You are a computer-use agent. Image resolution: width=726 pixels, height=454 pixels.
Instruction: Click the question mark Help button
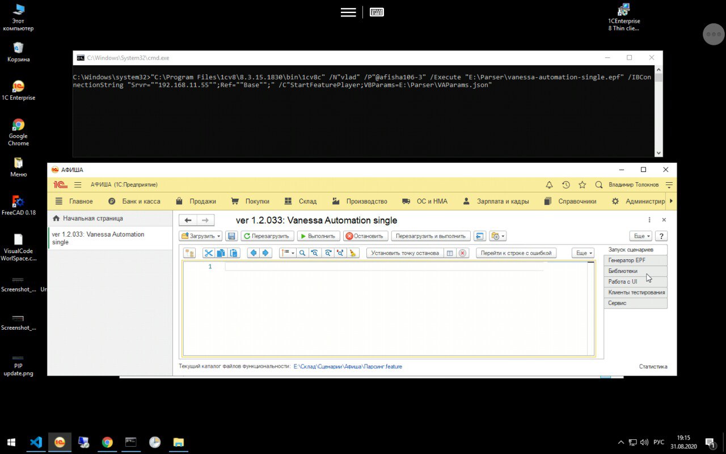coord(661,236)
